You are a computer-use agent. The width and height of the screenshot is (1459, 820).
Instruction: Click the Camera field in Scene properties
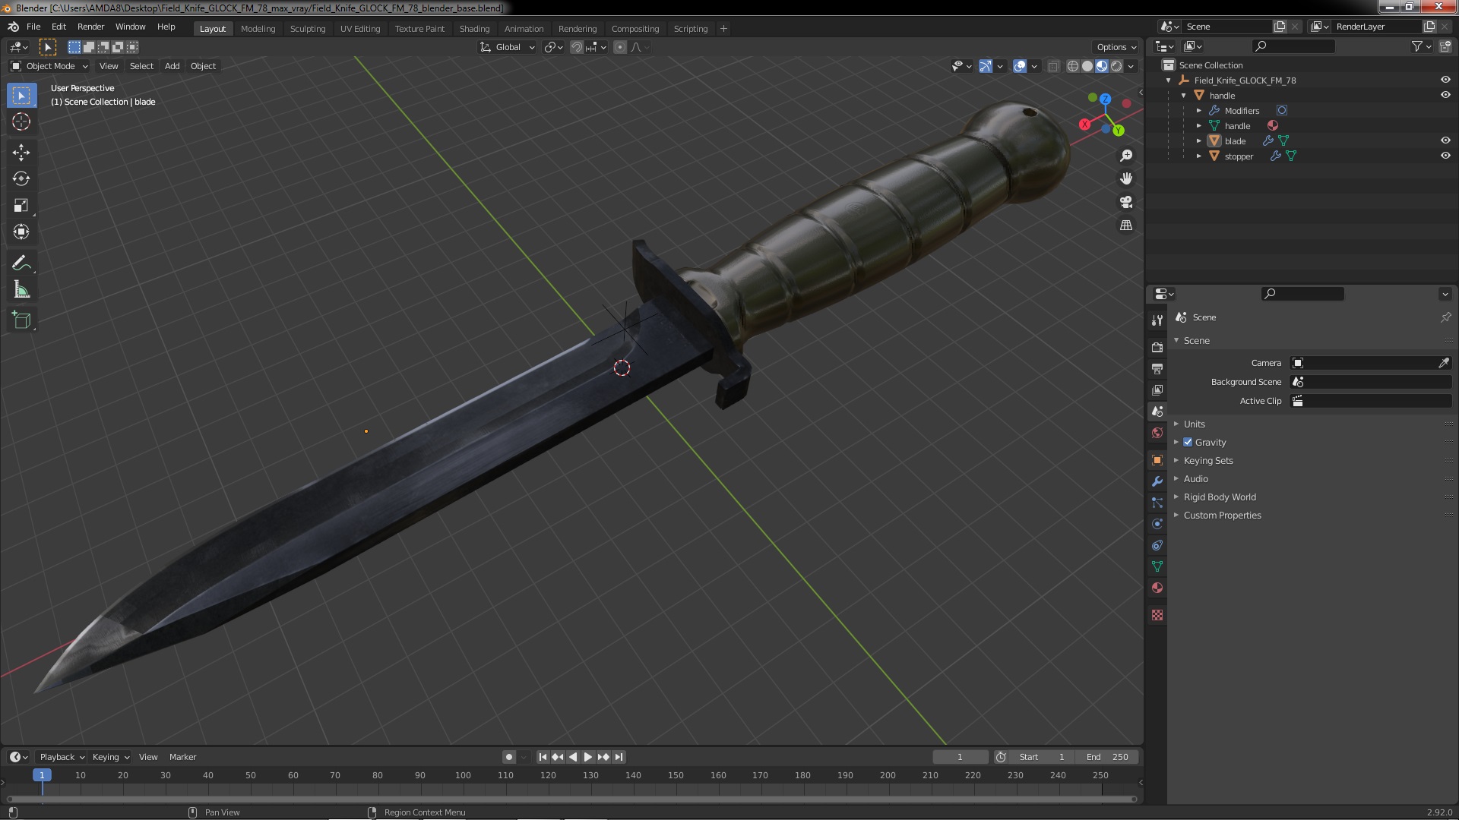tap(1372, 363)
